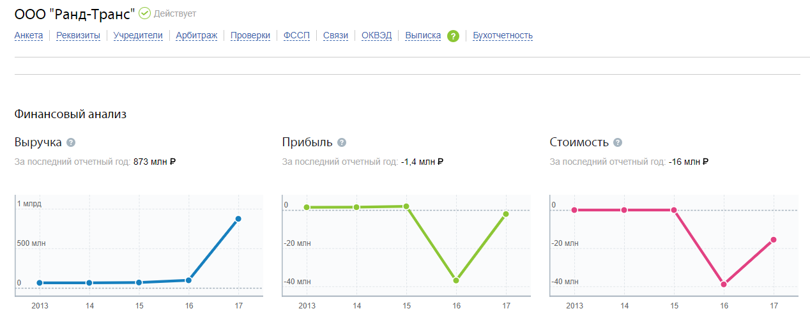Select the 2017 point on Стоимость chart

774,240
